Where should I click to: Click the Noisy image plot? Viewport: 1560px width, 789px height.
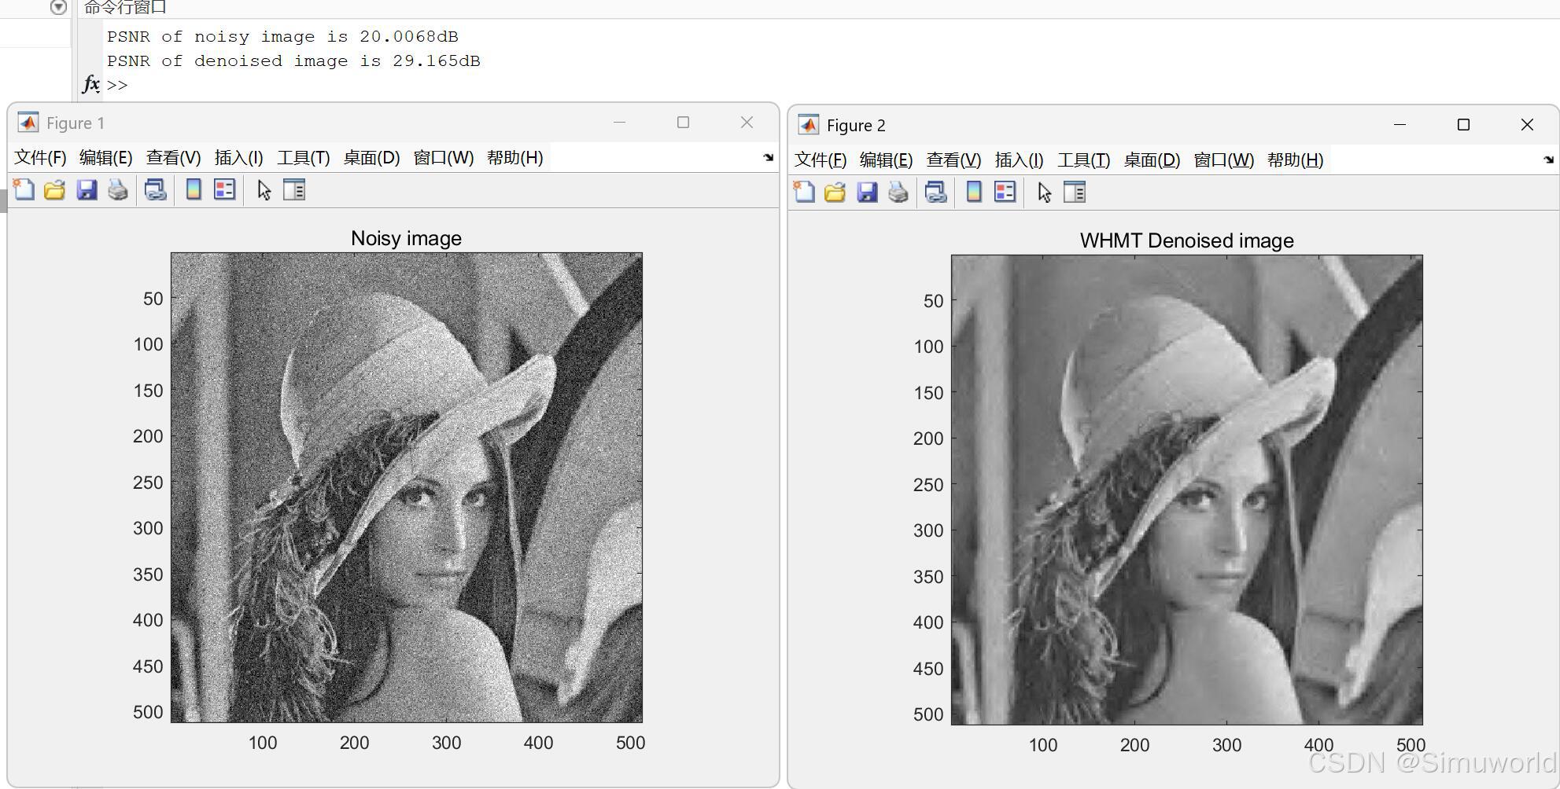[407, 487]
